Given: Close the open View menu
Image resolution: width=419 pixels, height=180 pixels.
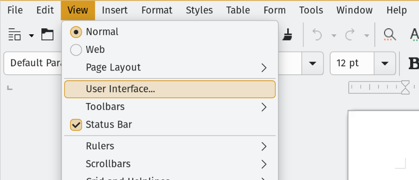Looking at the screenshot, I should pos(78,10).
